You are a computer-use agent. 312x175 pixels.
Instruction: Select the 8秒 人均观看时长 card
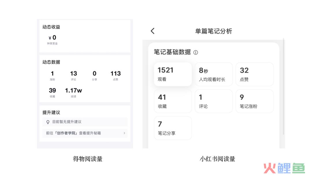click(214, 74)
